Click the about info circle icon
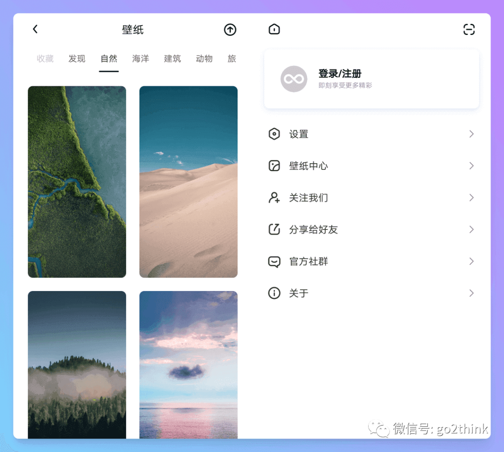This screenshot has height=452, width=504. point(274,293)
